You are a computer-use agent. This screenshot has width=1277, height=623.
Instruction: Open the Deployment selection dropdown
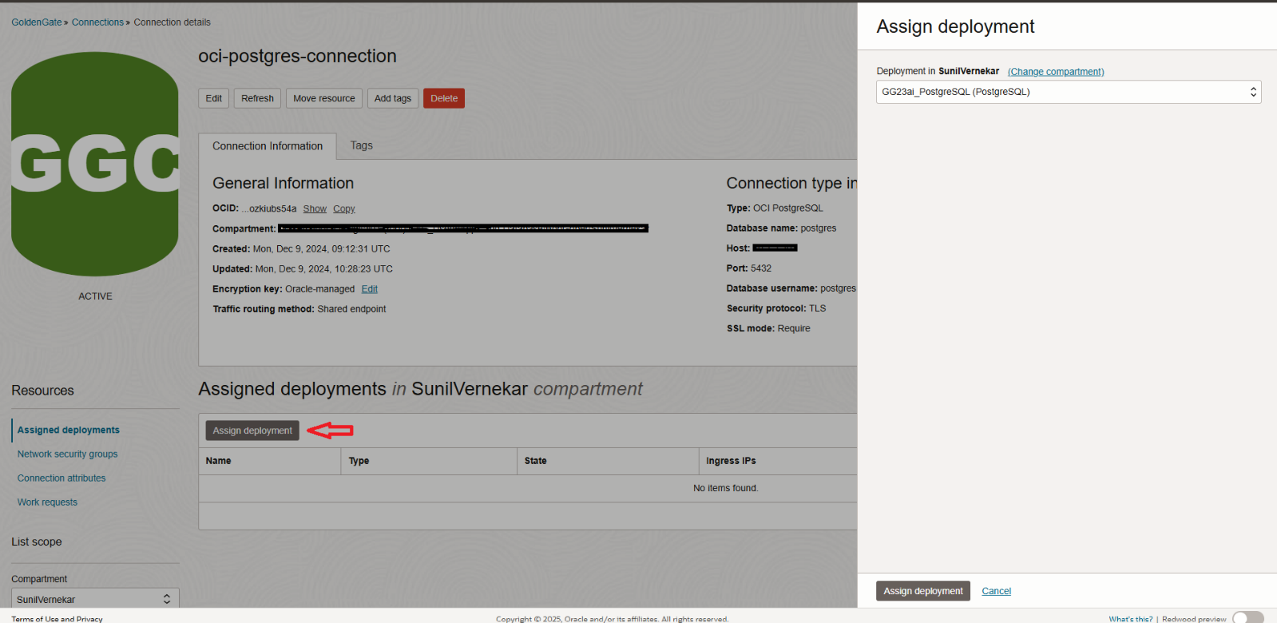coord(1068,92)
